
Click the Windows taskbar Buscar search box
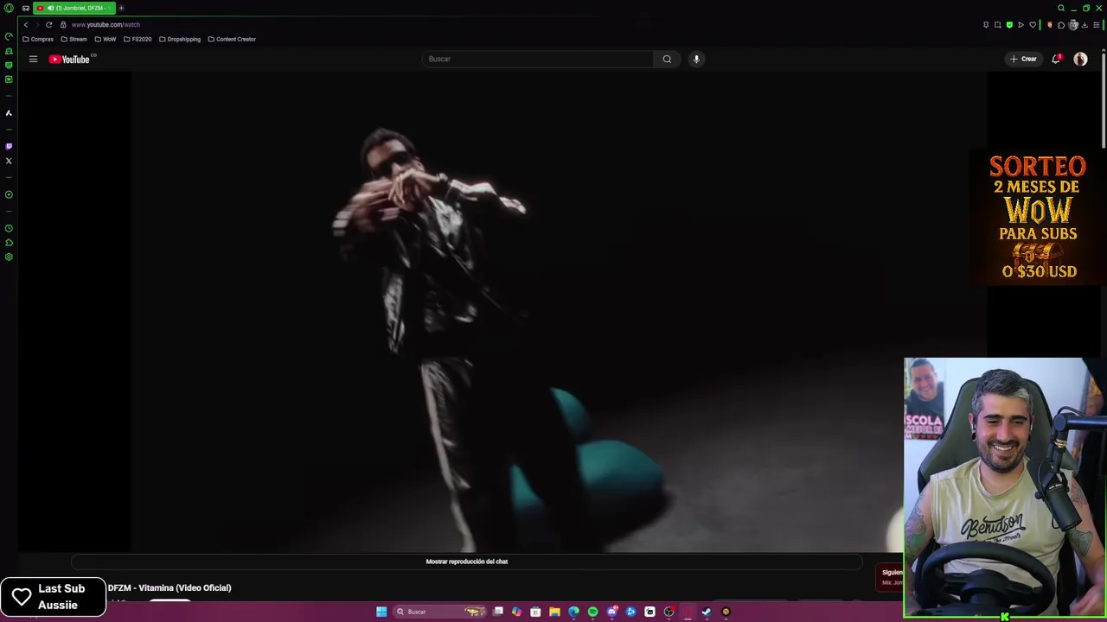439,612
